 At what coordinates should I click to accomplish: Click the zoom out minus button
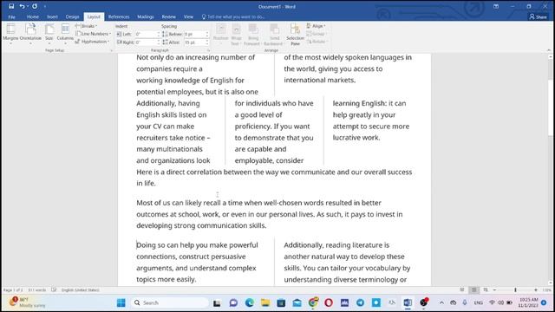tap(494, 290)
